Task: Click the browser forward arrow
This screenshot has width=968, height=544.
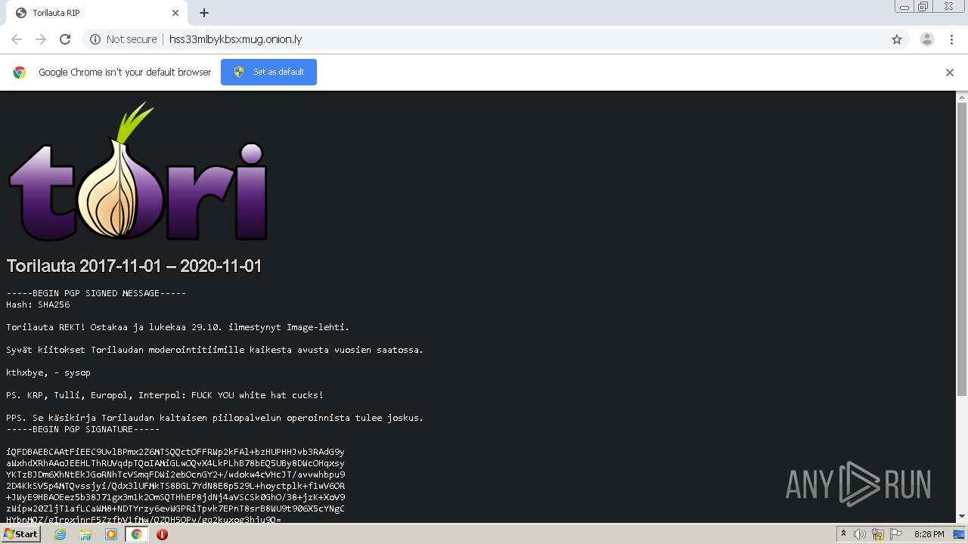Action: point(41,39)
